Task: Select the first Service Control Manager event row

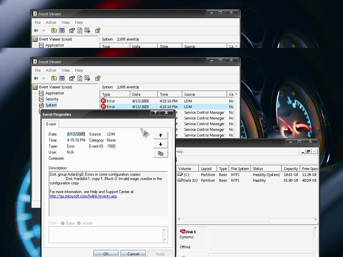Action: 204,112
